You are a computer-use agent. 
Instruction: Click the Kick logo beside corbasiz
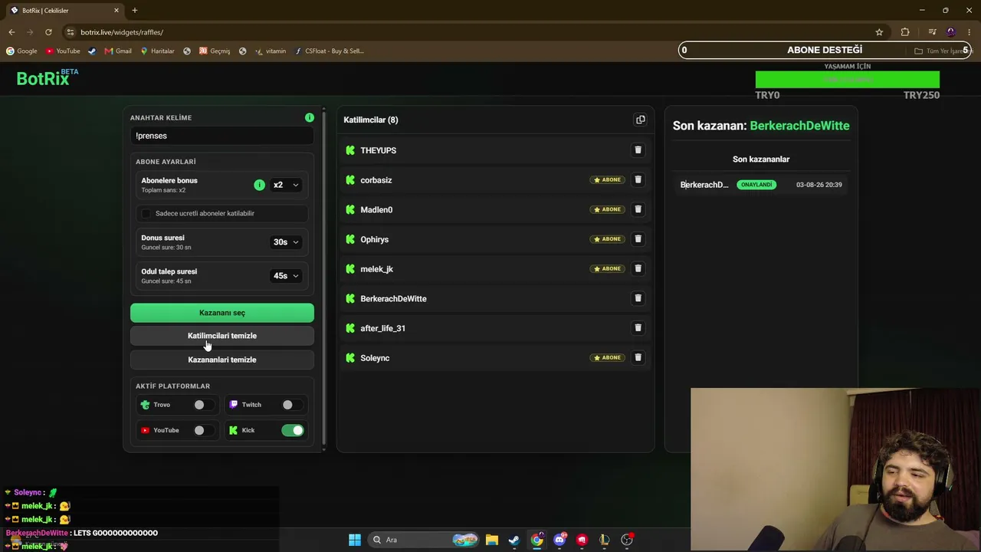350,180
